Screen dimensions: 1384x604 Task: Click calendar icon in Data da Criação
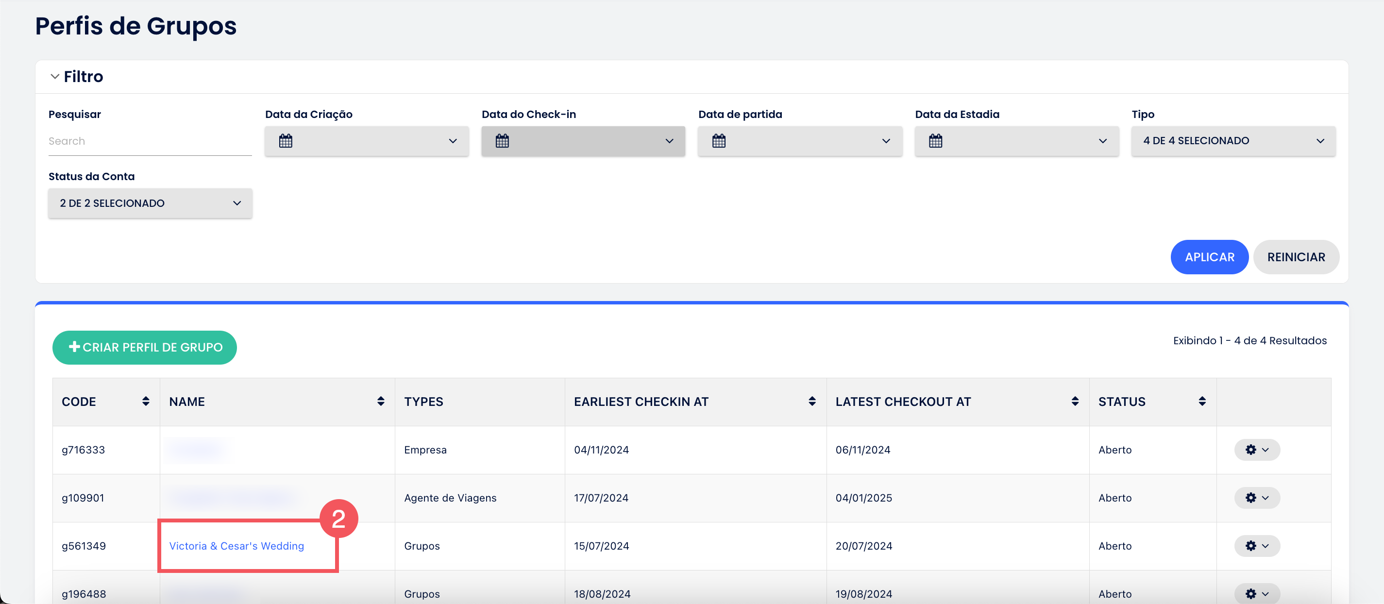point(285,141)
